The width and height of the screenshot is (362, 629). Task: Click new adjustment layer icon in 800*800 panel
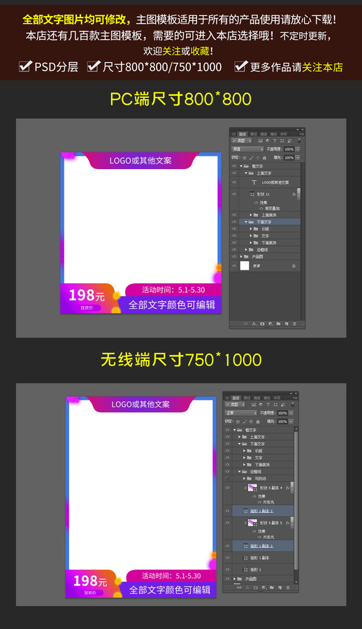tap(270, 324)
